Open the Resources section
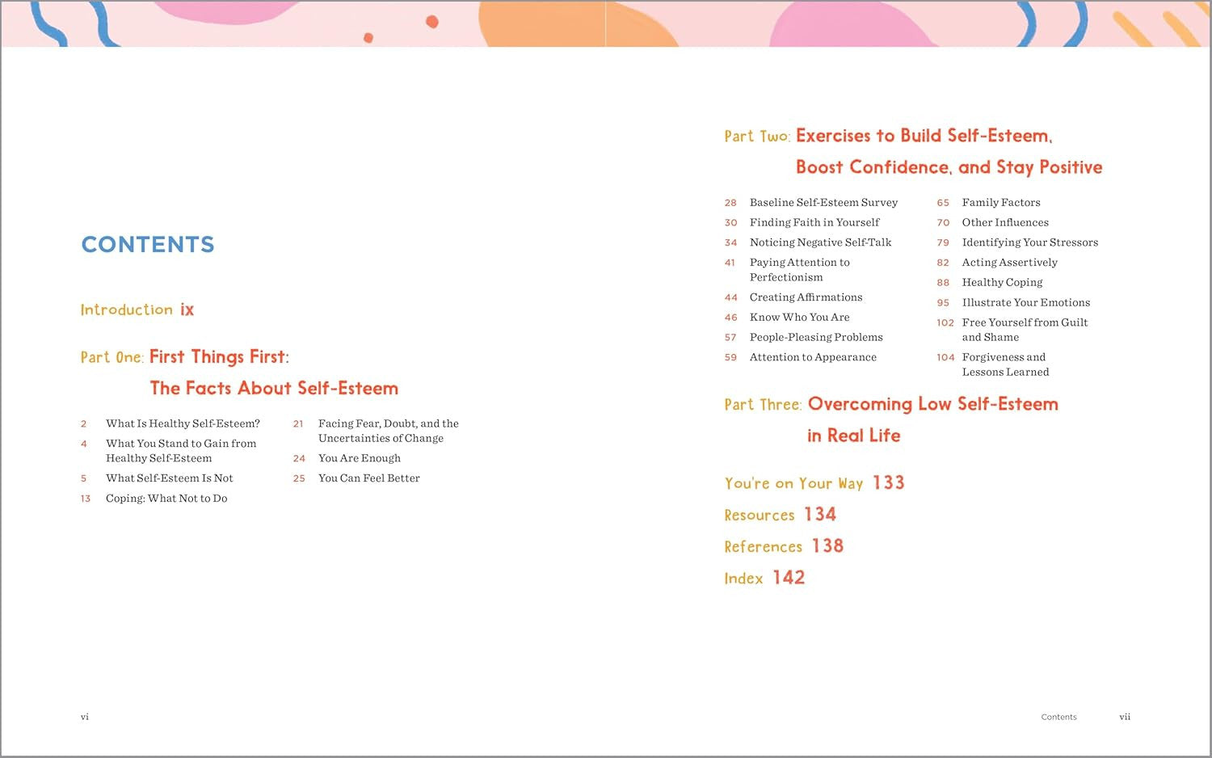Viewport: 1212px width, 758px height. click(x=780, y=515)
